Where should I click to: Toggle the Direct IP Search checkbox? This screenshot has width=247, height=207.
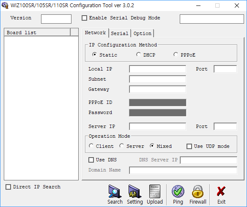point(8,187)
